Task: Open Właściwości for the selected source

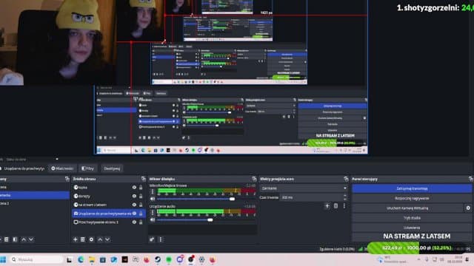Action: [62, 168]
